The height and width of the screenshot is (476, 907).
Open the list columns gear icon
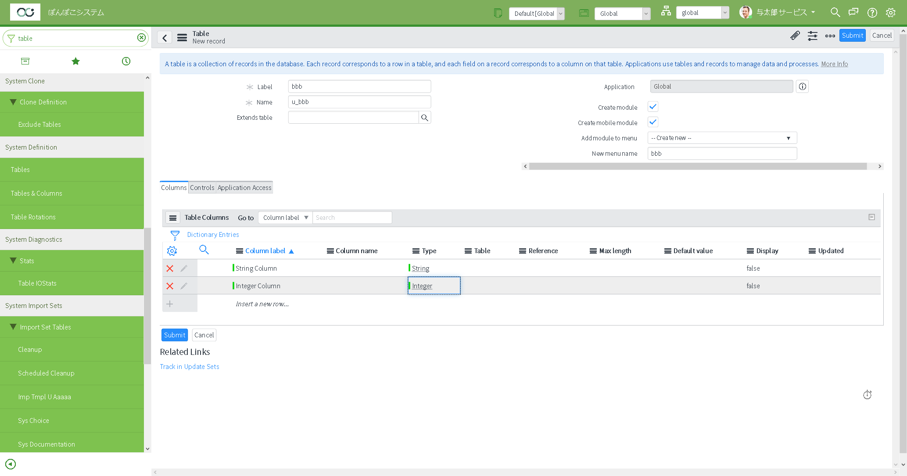[172, 251]
